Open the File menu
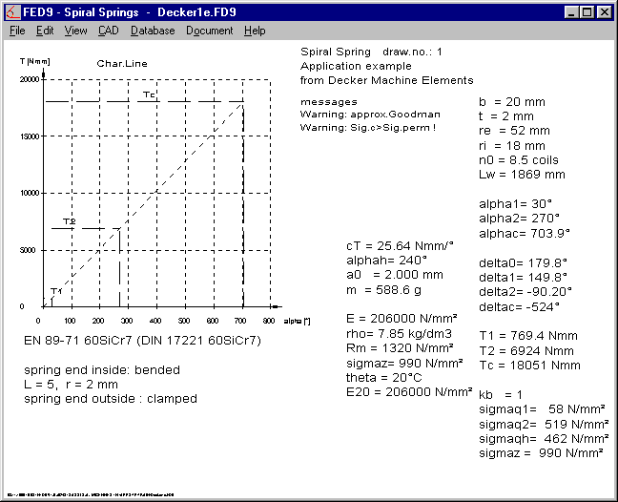 [17, 31]
